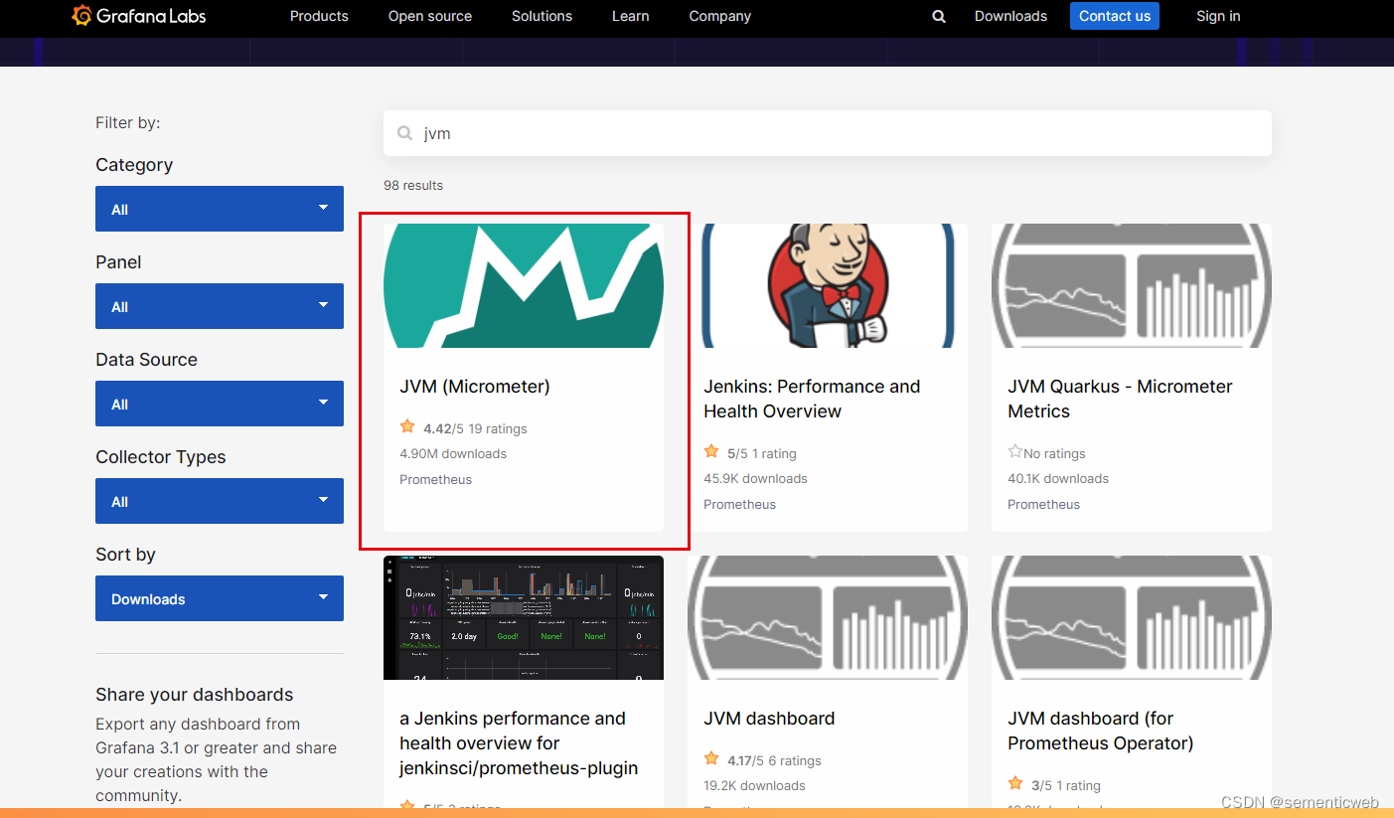Open the site search magnifier icon
Screen dimensions: 1394x818
point(939,17)
